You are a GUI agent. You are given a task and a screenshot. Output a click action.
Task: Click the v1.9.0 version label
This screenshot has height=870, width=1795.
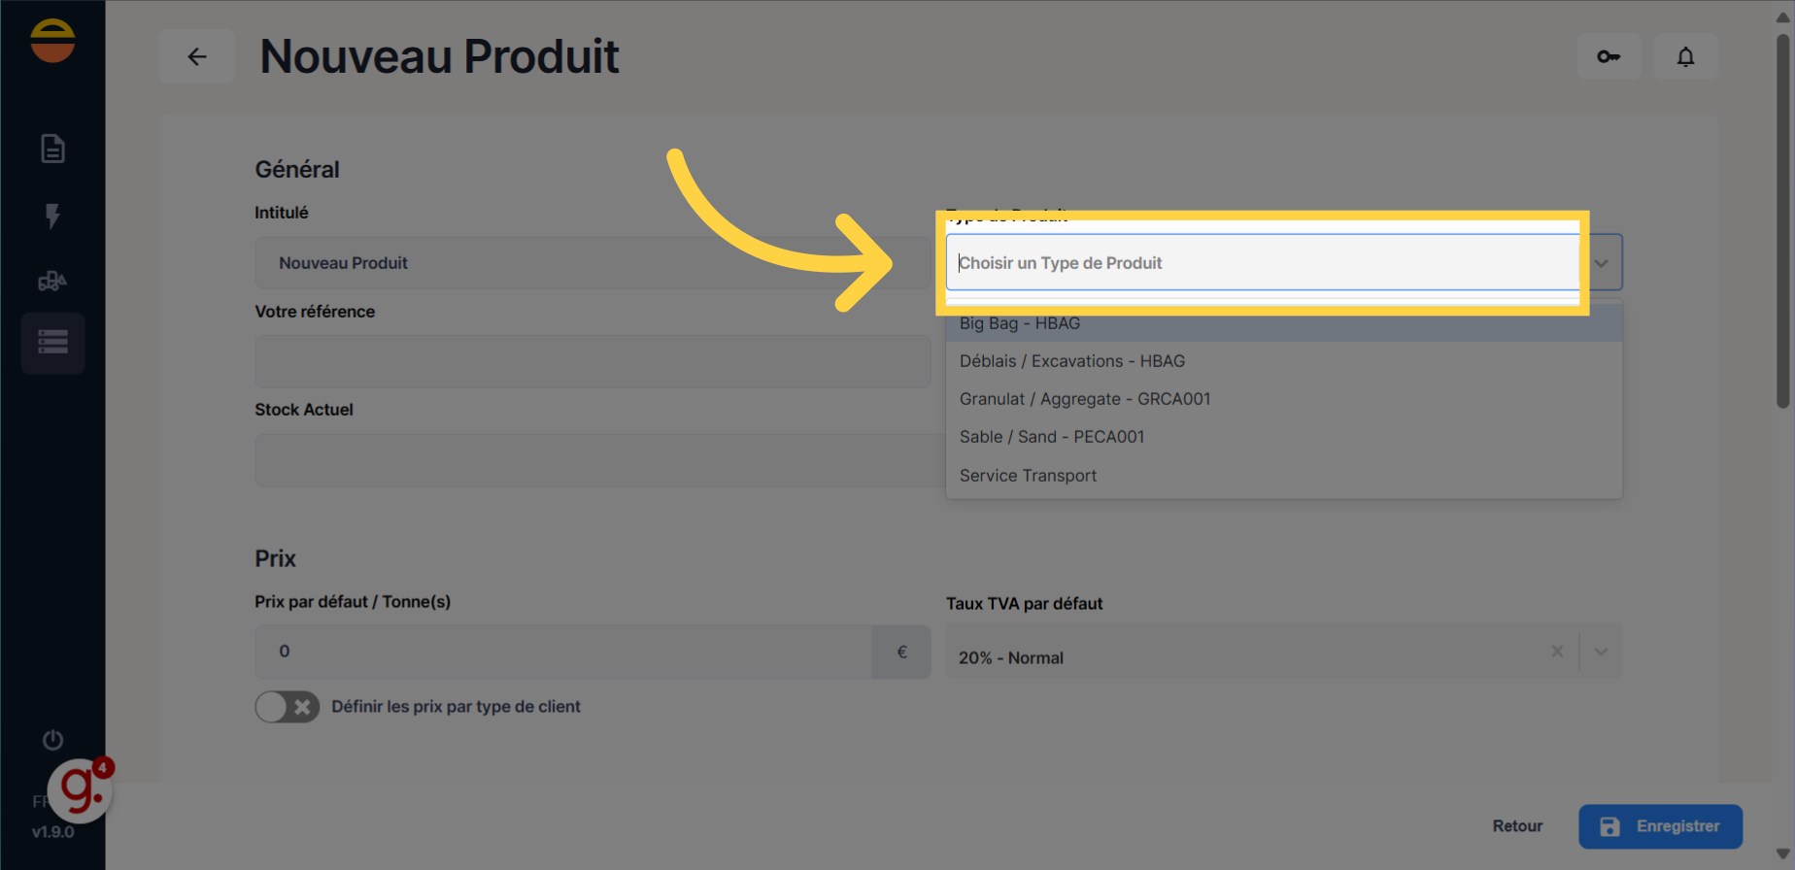pos(52,832)
